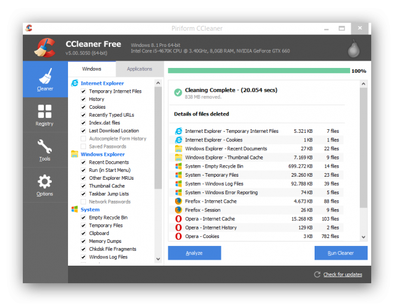Click IE icon beside Temporary Internet Files result

click(x=179, y=131)
